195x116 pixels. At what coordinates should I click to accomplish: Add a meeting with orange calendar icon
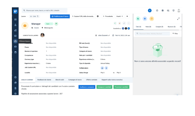point(152,19)
